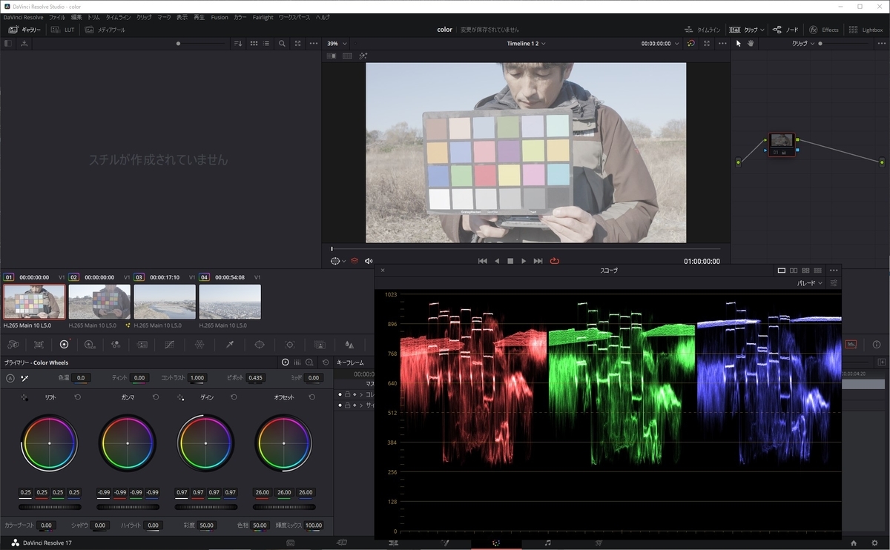
Task: Toggle auto balance (A) in Color Wheels
Action: click(x=10, y=378)
